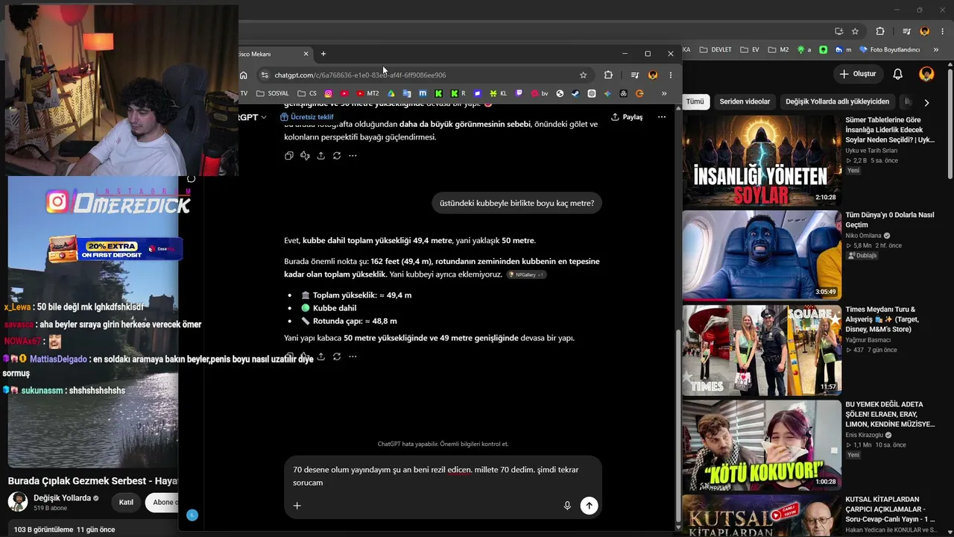Open more actions for the first answer

coord(353,156)
